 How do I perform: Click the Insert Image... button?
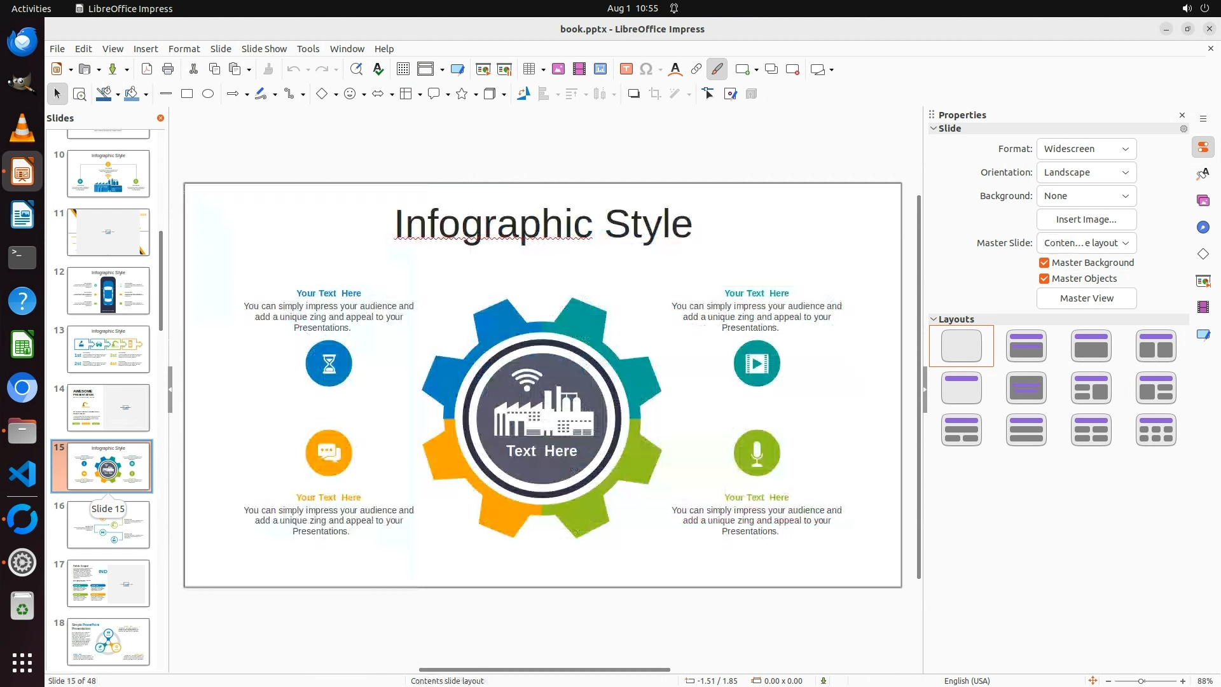tap(1086, 219)
